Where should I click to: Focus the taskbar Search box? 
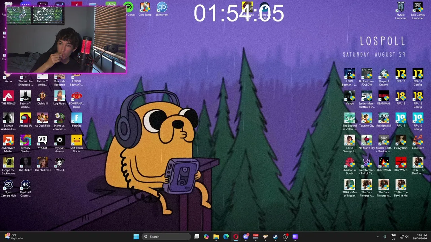[166, 237]
